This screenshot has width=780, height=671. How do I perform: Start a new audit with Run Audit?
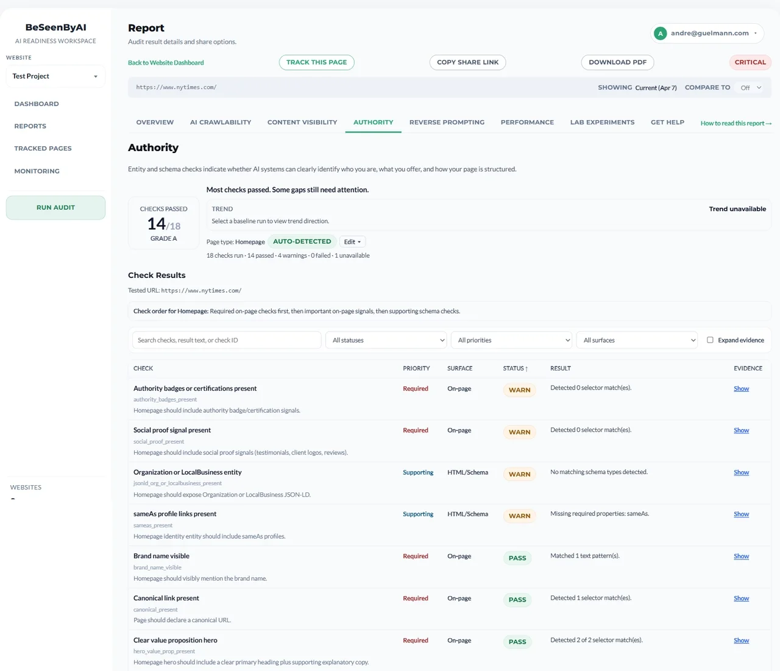tap(55, 208)
